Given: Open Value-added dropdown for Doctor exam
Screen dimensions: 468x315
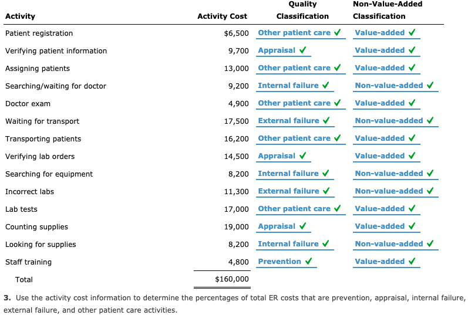Looking at the screenshot, I should (x=386, y=103).
